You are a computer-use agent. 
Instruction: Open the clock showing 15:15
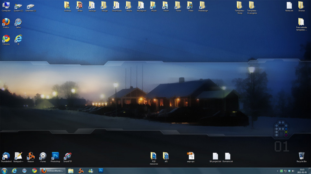tap(302, 171)
